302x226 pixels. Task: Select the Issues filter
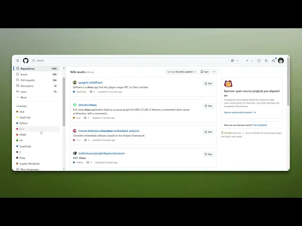pos(37,74)
